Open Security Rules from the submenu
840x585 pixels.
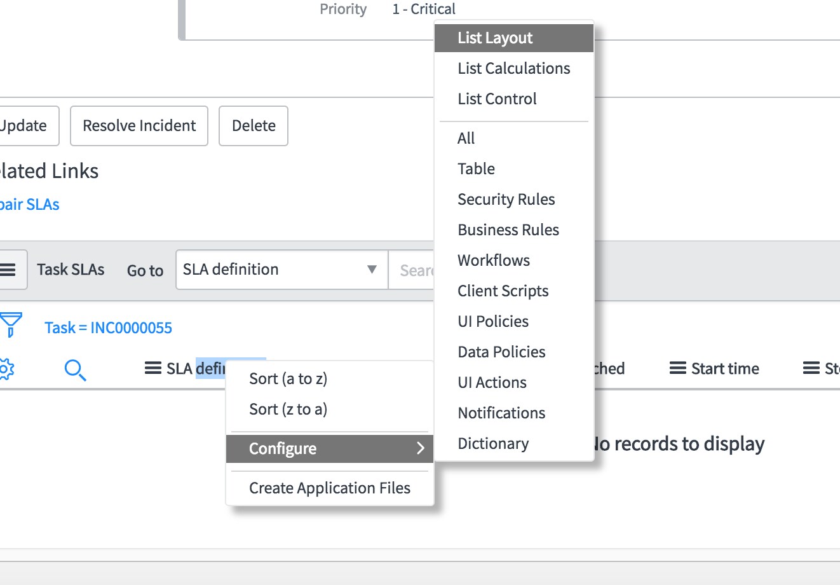514,199
